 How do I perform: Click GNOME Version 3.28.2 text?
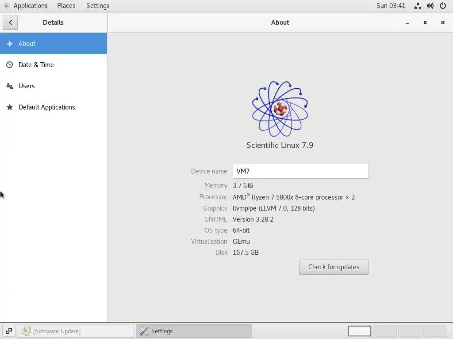click(x=253, y=219)
